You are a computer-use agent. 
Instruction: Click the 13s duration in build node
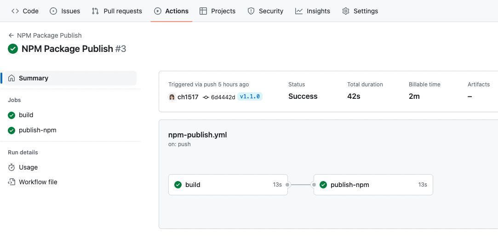[x=277, y=185]
